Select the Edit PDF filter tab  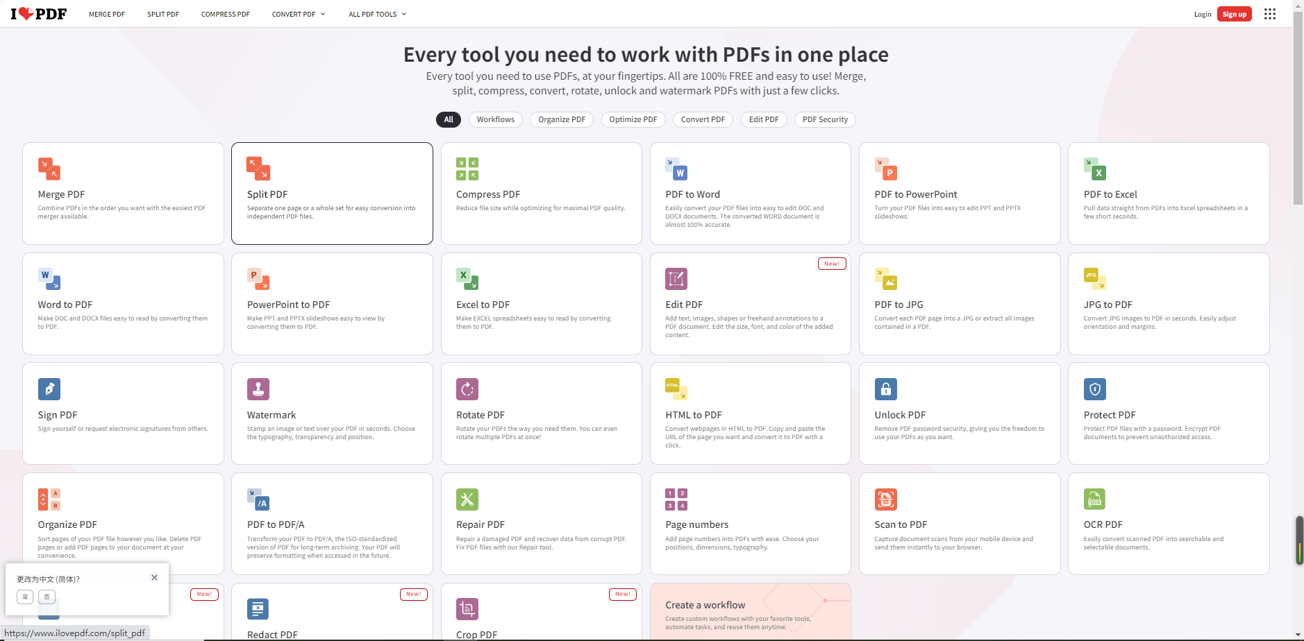coord(764,119)
